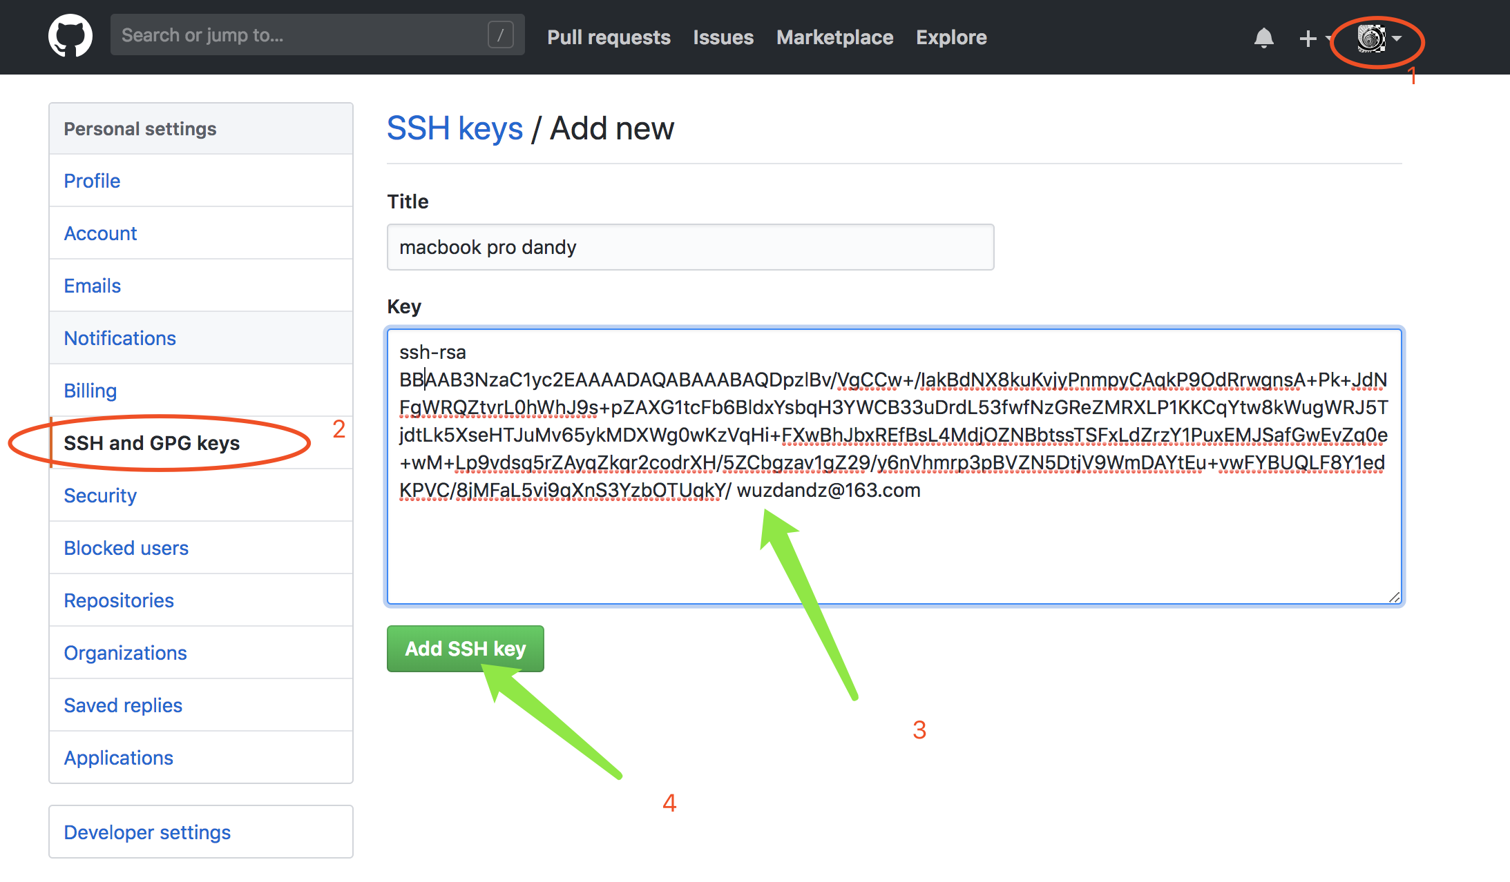Image resolution: width=1510 pixels, height=882 pixels.
Task: Click the SSH keys breadcrumb link
Action: [455, 128]
